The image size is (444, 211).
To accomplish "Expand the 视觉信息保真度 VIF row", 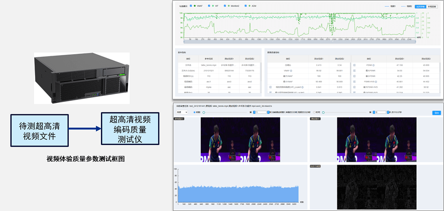I will [270, 87].
